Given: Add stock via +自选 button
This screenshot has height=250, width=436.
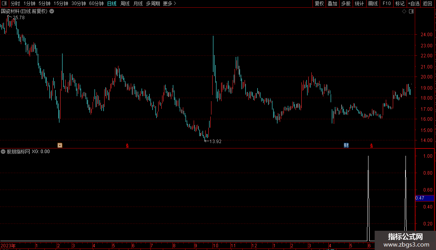Looking at the screenshot, I should 414,3.
